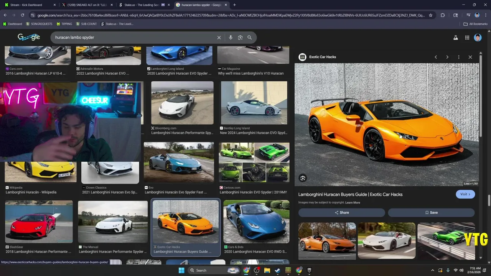
Task: Go back using the browser back arrow
Action: (5, 15)
